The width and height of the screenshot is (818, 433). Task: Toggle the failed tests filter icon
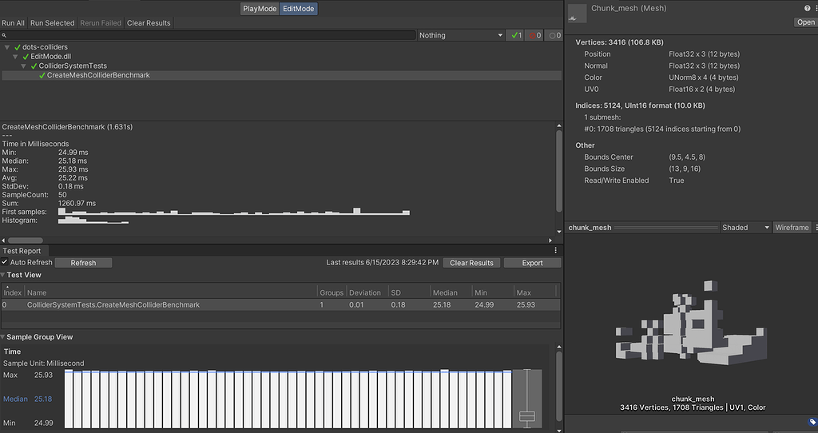coord(533,35)
